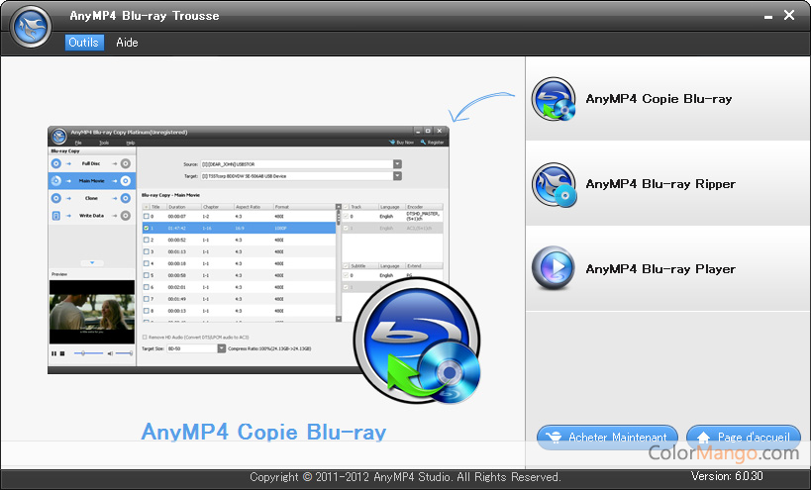This screenshot has width=811, height=490.
Task: Open the Aide menu
Action: coord(127,43)
